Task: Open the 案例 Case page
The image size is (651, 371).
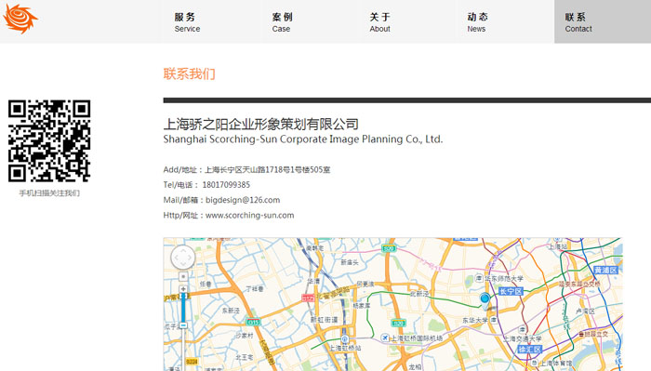Action: pyautogui.click(x=282, y=22)
